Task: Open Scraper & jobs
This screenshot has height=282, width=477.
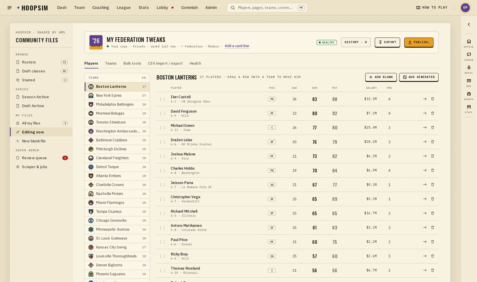Action: [x=41, y=167]
